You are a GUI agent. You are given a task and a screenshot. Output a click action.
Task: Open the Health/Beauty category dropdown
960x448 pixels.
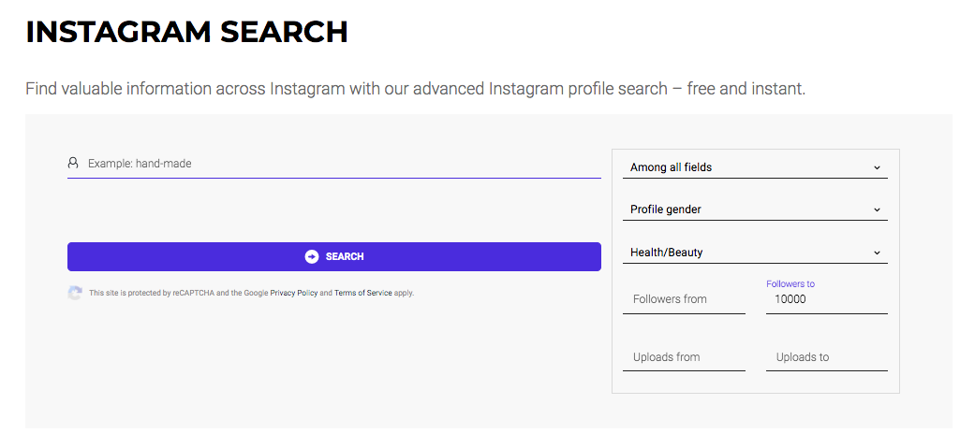755,253
